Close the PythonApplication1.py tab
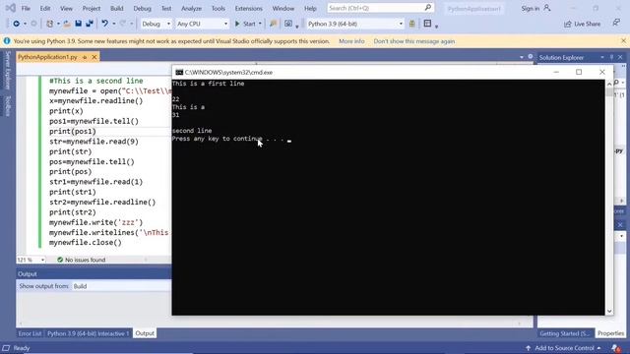The image size is (630, 354). coord(94,57)
